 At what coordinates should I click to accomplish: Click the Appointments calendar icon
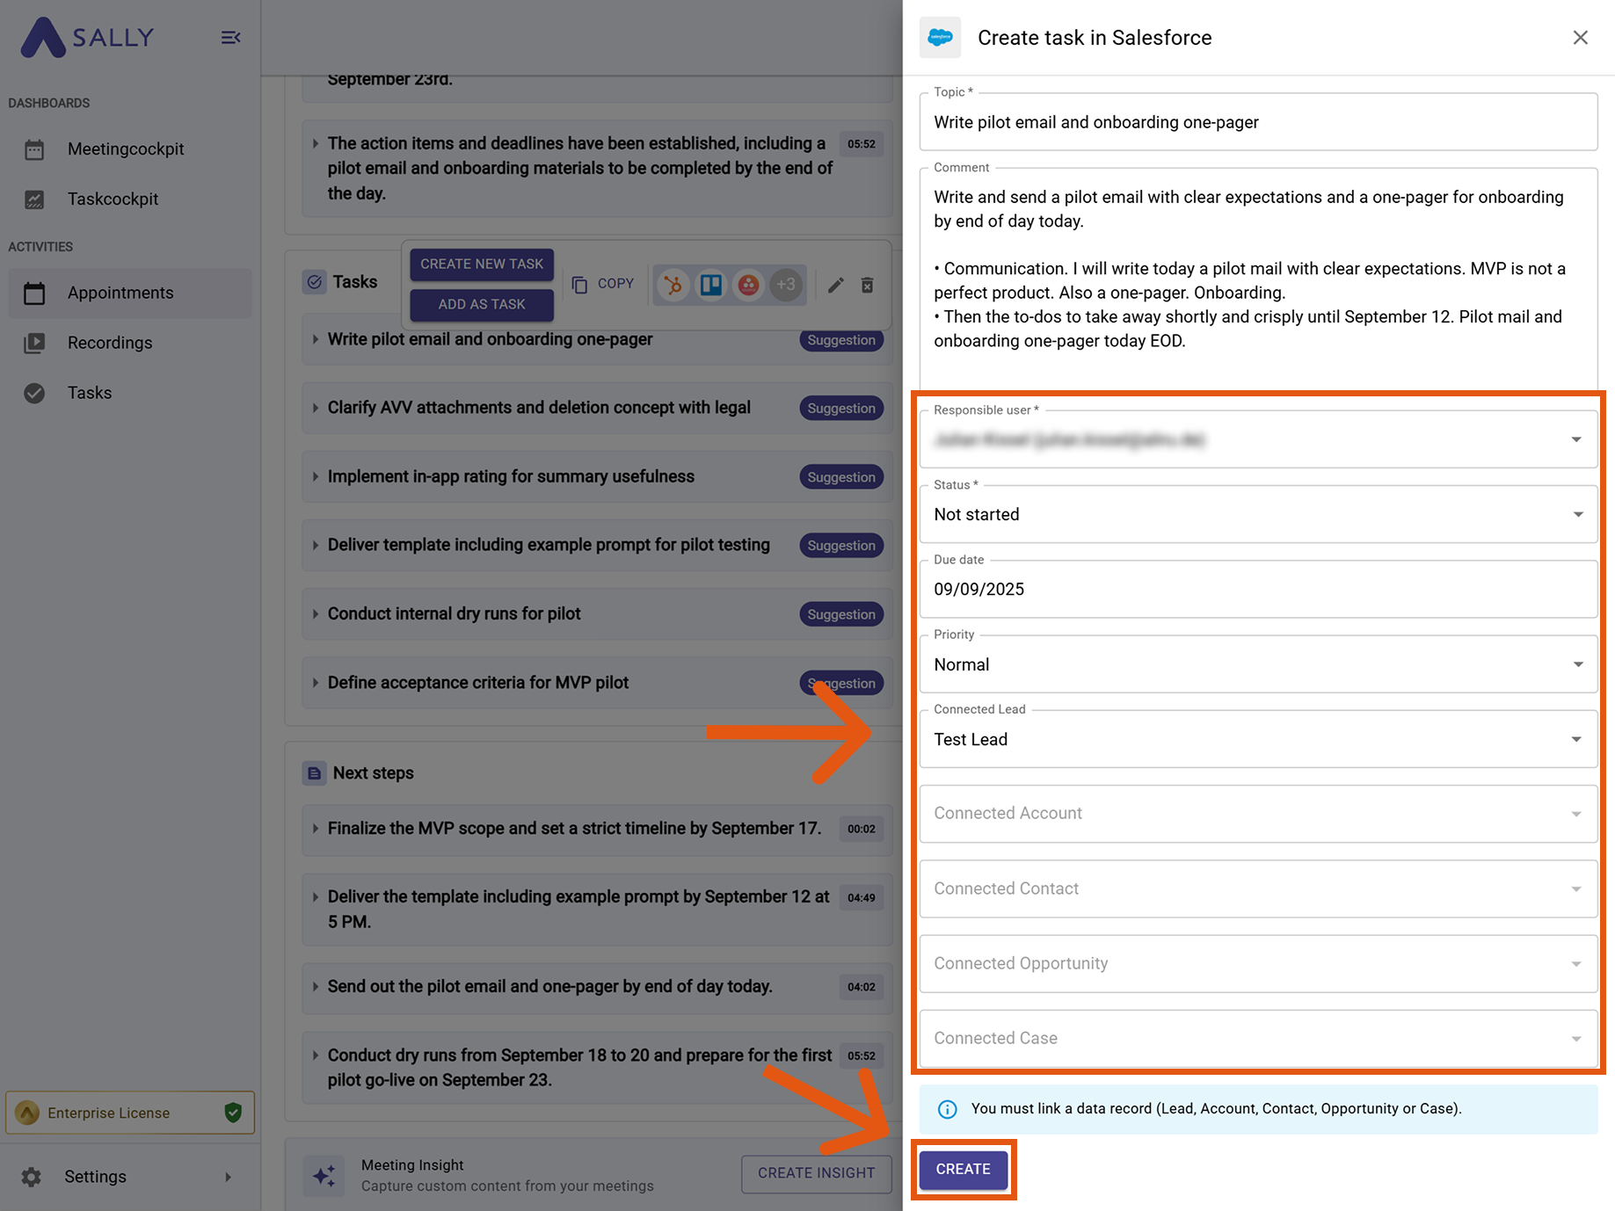point(34,293)
